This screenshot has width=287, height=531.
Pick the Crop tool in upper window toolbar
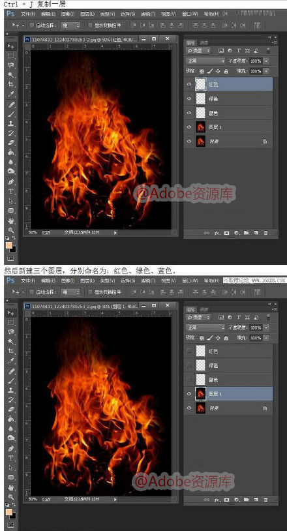pos(11,84)
